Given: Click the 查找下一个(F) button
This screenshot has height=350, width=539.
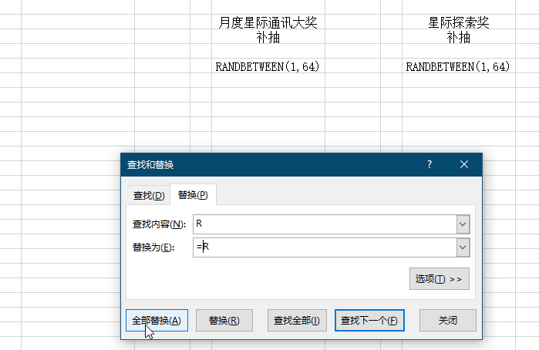Looking at the screenshot, I should click(369, 321).
